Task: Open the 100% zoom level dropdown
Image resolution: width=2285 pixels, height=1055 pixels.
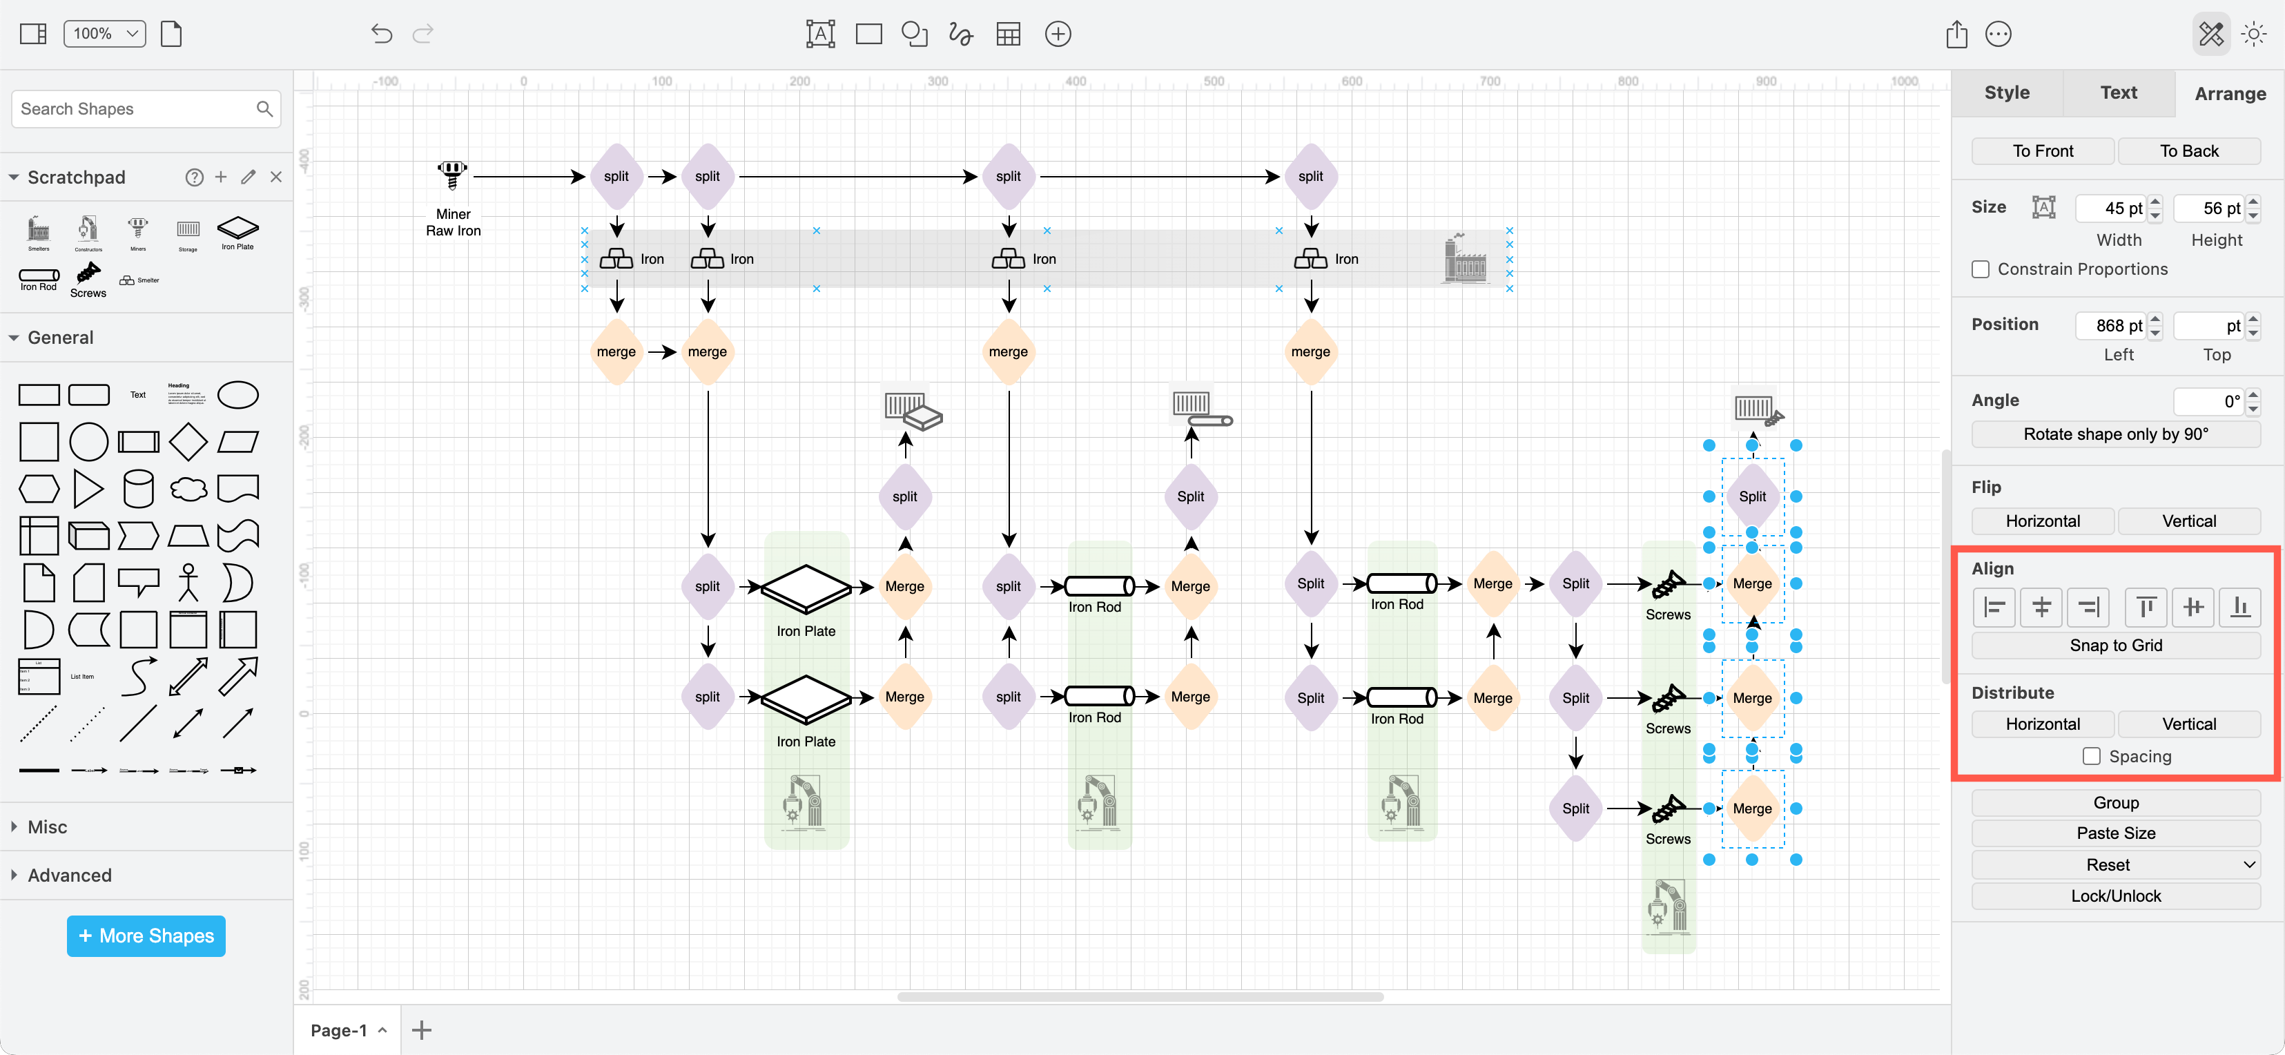Action: (104, 33)
